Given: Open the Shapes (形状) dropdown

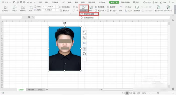Looking at the screenshot, I should pos(15,11).
